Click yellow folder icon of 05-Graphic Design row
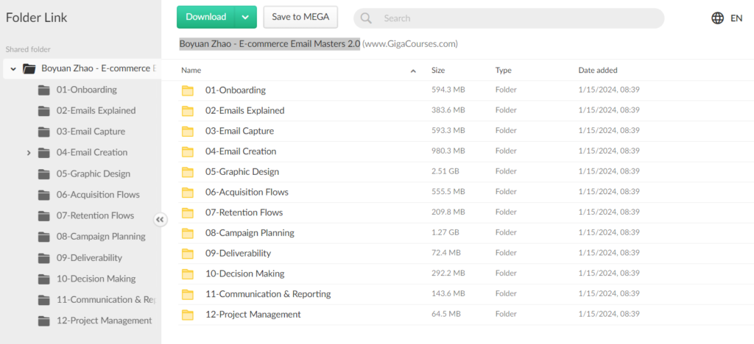Image resolution: width=754 pixels, height=344 pixels. pos(188,172)
